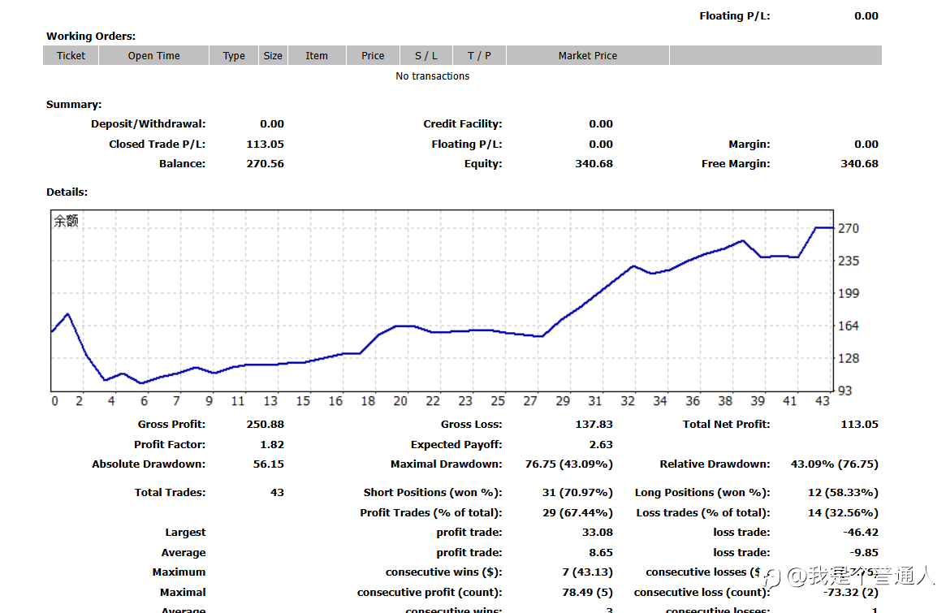Click the Balance label in Summary
Screen dimensions: 946x613
point(182,163)
